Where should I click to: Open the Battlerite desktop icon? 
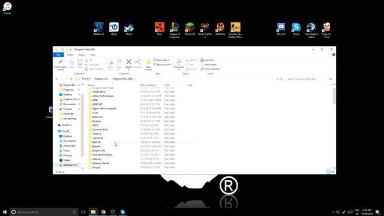click(220, 29)
